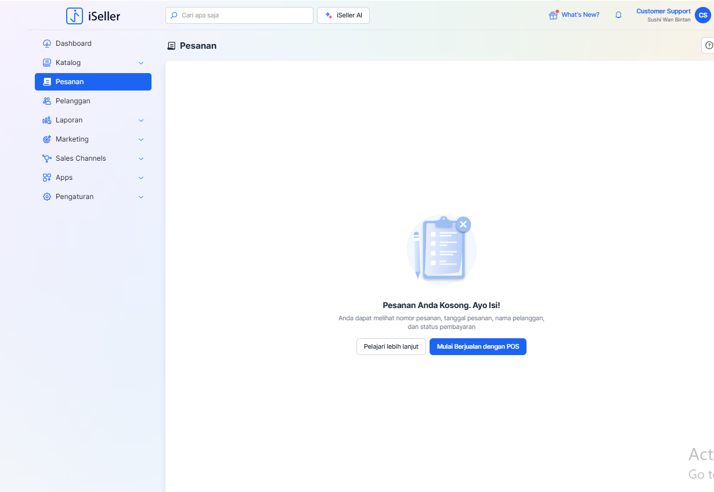714x492 pixels.
Task: Click the Pelanggan customers icon
Action: [x=47, y=101]
